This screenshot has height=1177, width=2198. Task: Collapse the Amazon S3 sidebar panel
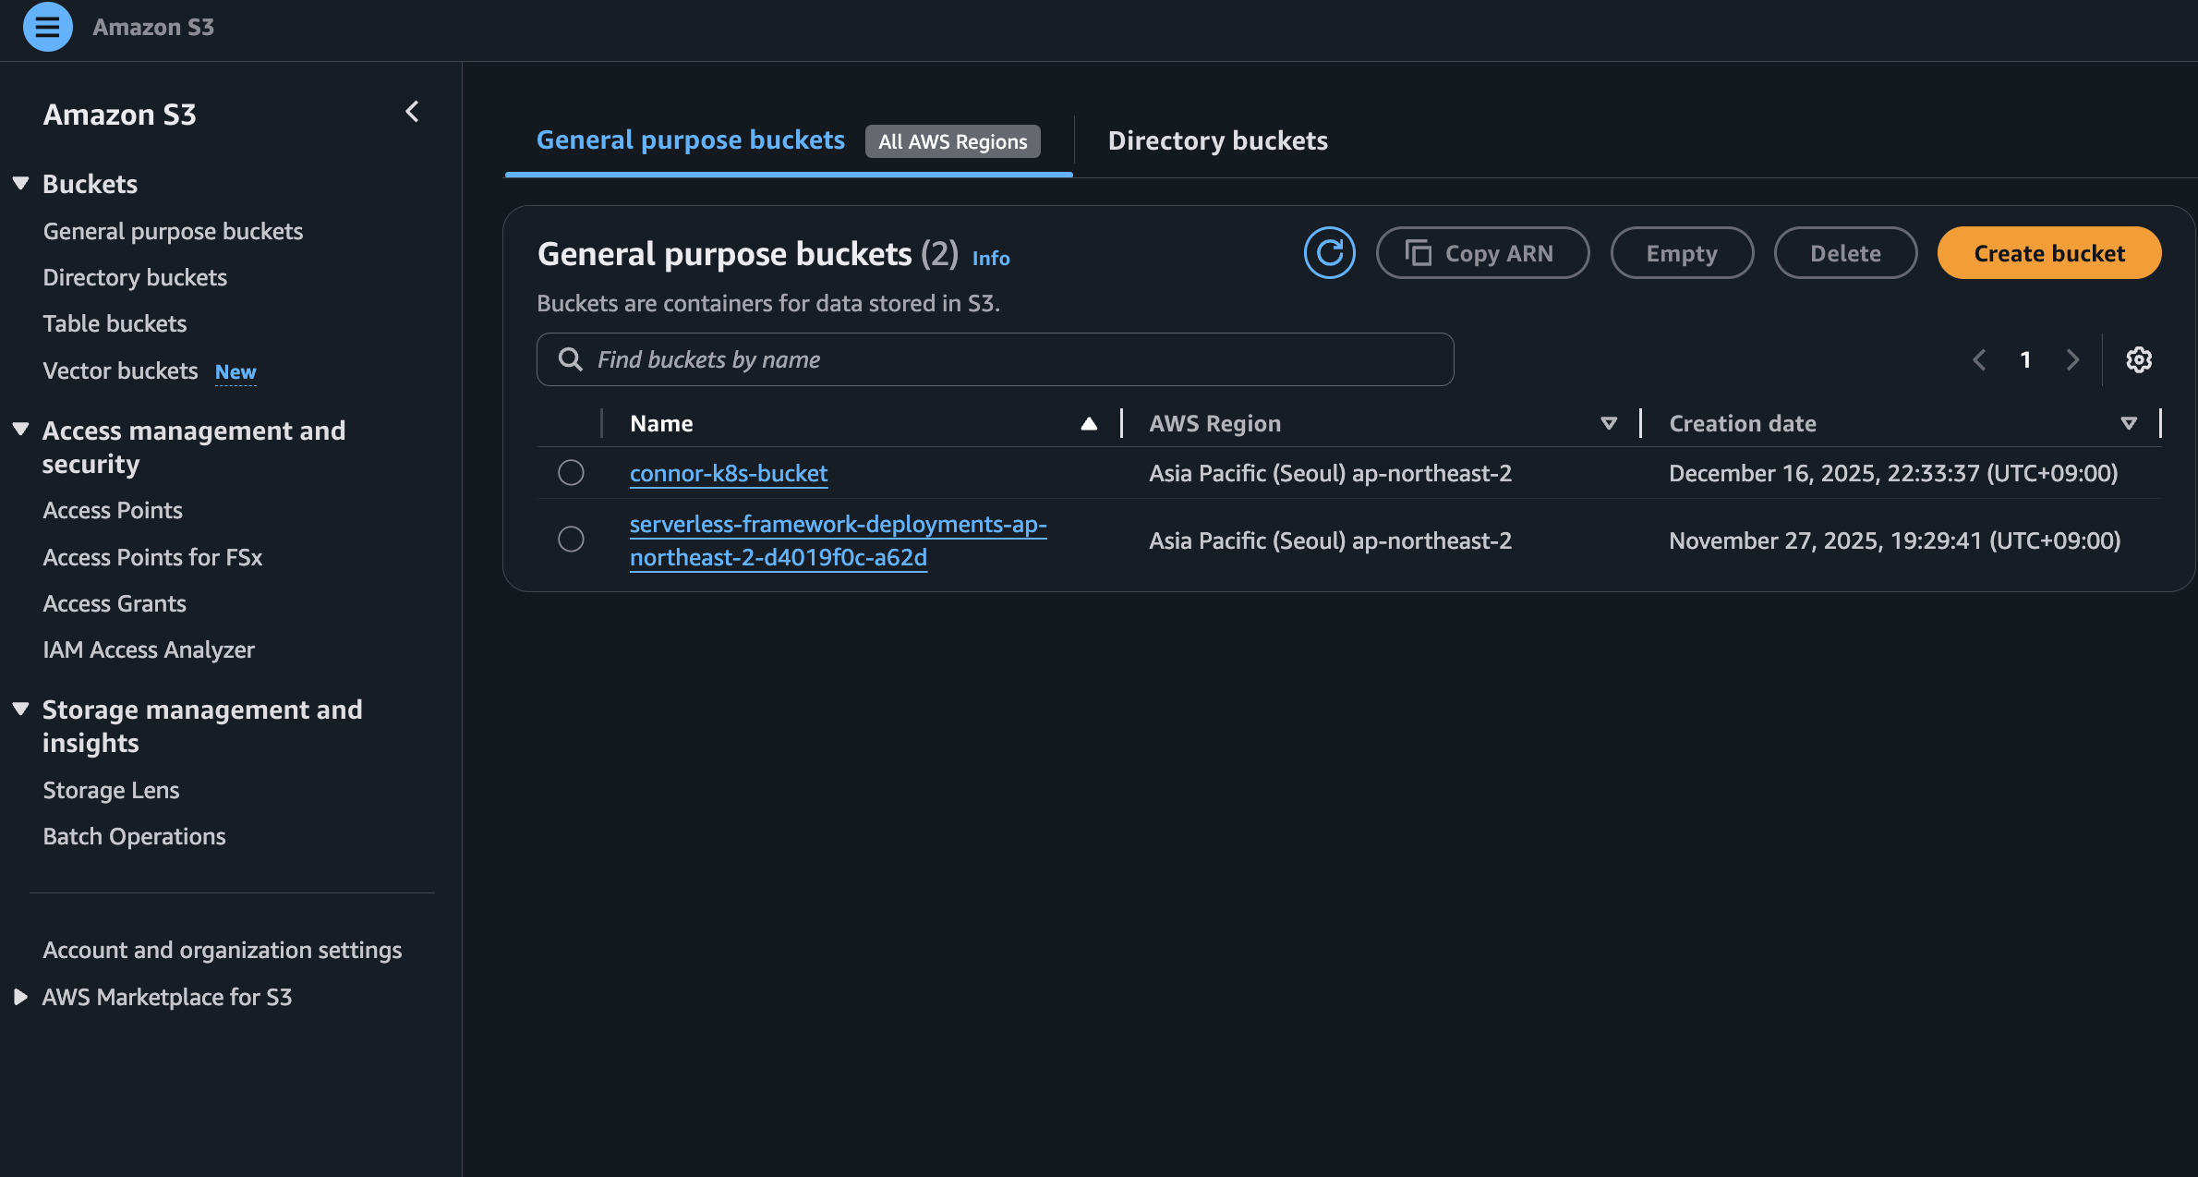[x=412, y=112]
